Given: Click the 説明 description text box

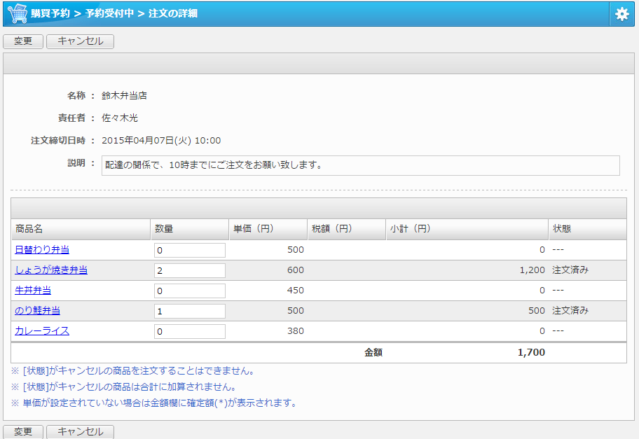Looking at the screenshot, I should pos(360,165).
